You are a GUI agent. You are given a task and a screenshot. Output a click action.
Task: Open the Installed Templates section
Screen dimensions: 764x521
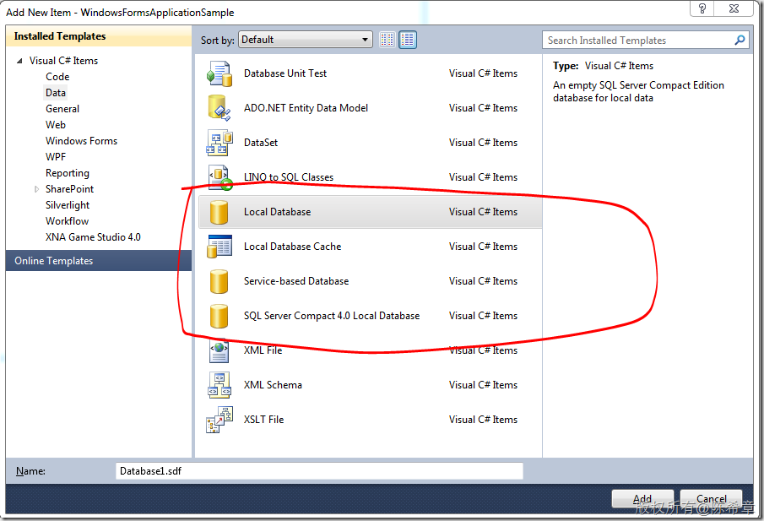[x=99, y=36]
